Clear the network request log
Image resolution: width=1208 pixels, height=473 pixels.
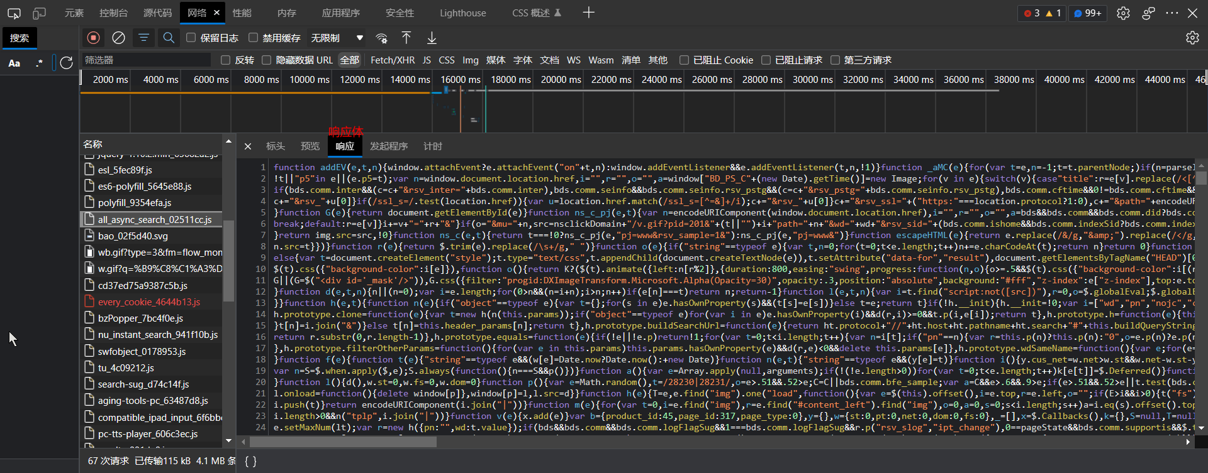click(x=118, y=38)
